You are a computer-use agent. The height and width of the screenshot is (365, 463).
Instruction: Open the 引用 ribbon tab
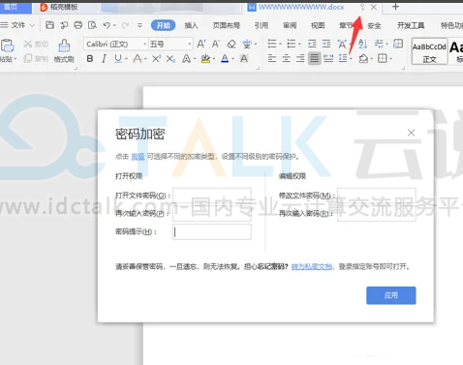coord(262,25)
